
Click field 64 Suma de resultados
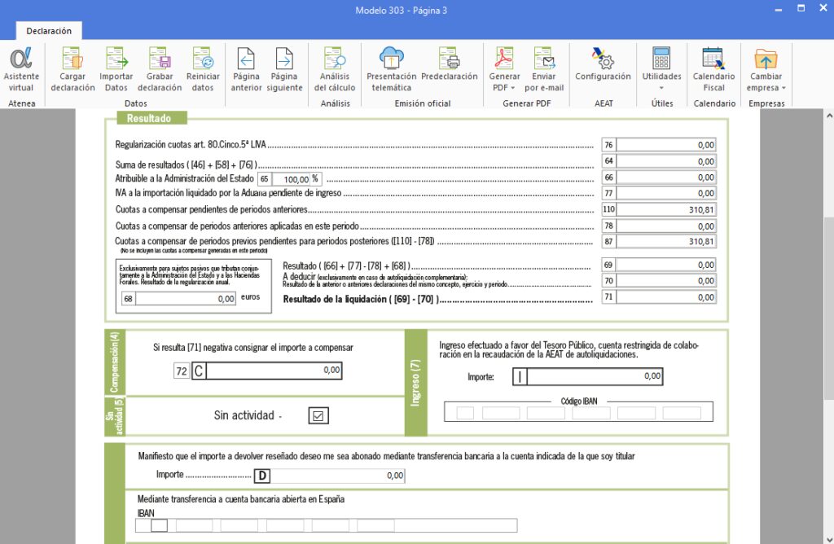[666, 161]
